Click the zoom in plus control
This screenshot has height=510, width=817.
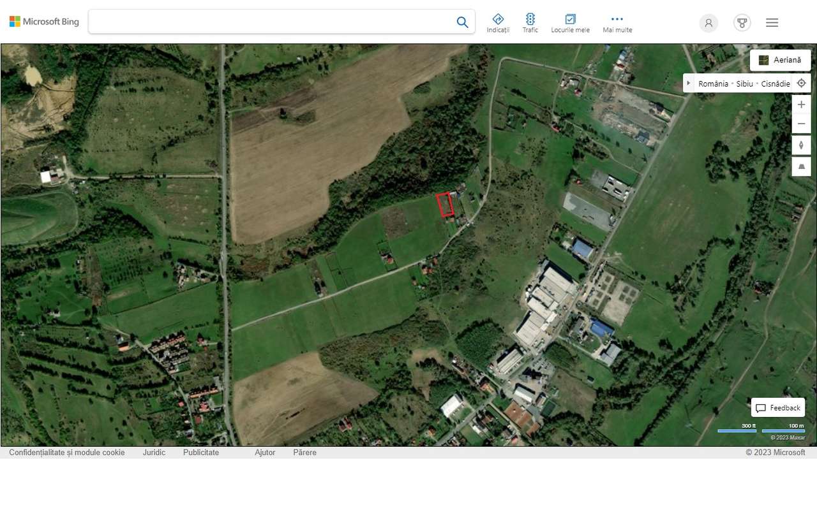click(x=801, y=105)
